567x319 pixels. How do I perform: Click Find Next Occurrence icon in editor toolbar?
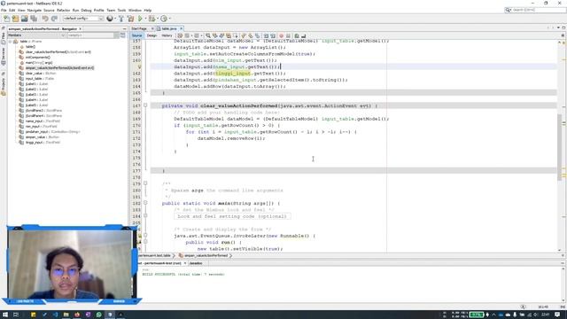click(221, 35)
